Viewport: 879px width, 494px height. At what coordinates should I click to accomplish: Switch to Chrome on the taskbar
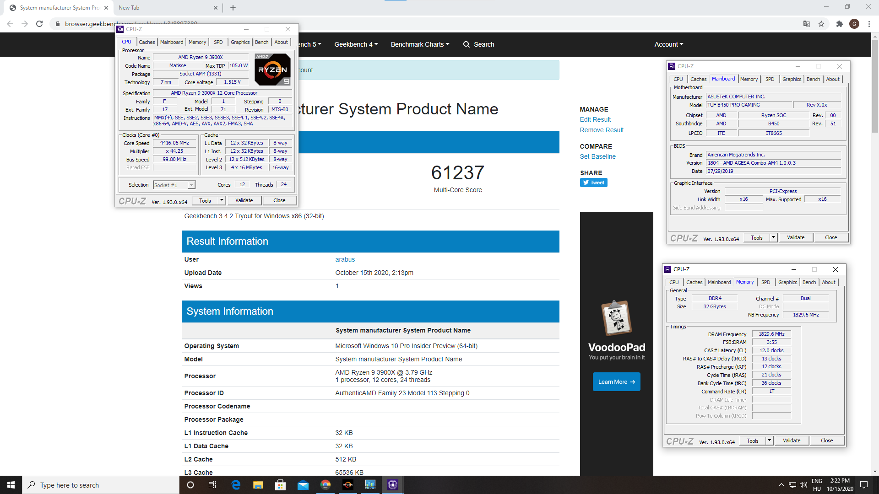click(326, 485)
